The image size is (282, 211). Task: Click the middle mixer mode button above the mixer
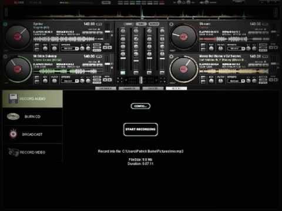141,24
